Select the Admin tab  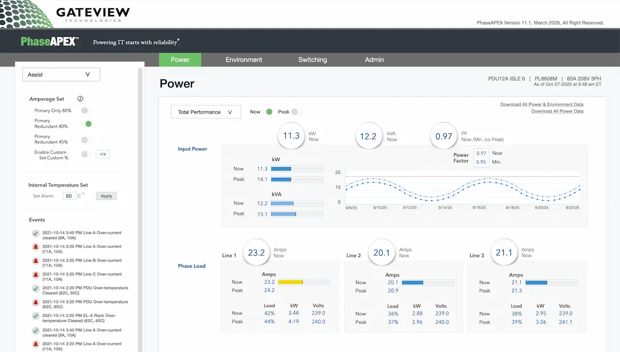375,59
